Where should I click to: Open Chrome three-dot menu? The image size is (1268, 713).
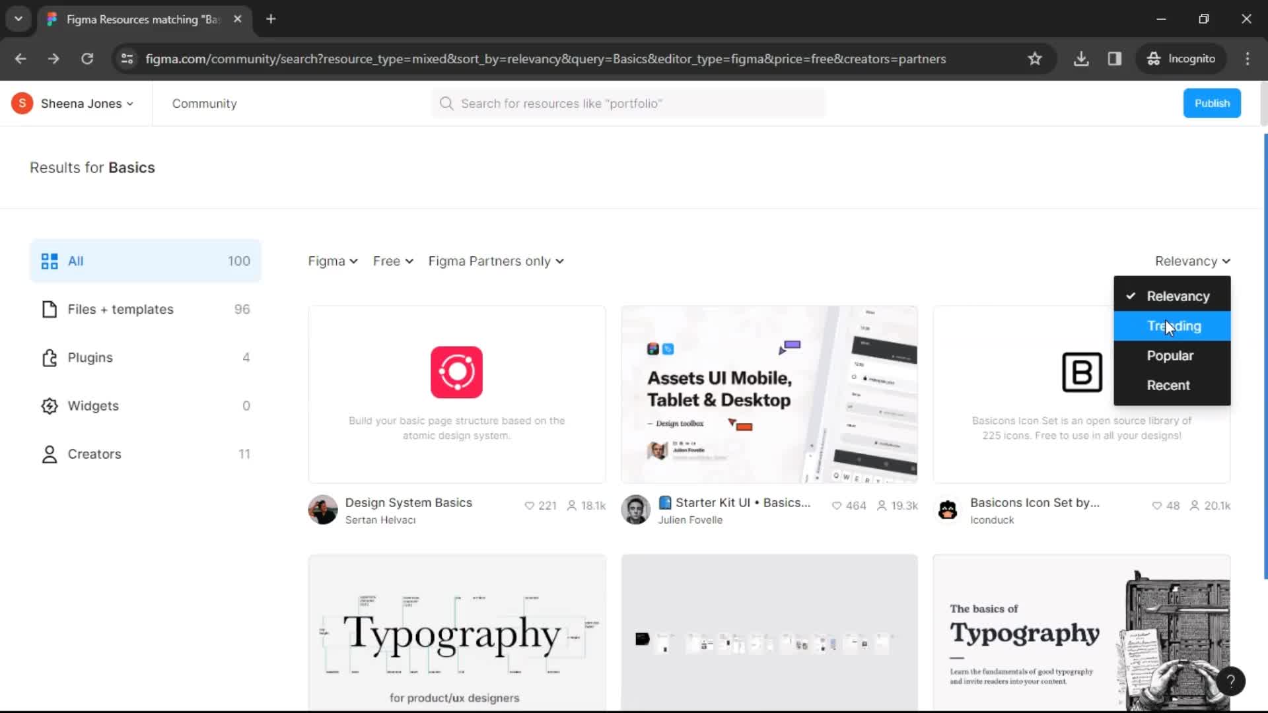tap(1248, 59)
